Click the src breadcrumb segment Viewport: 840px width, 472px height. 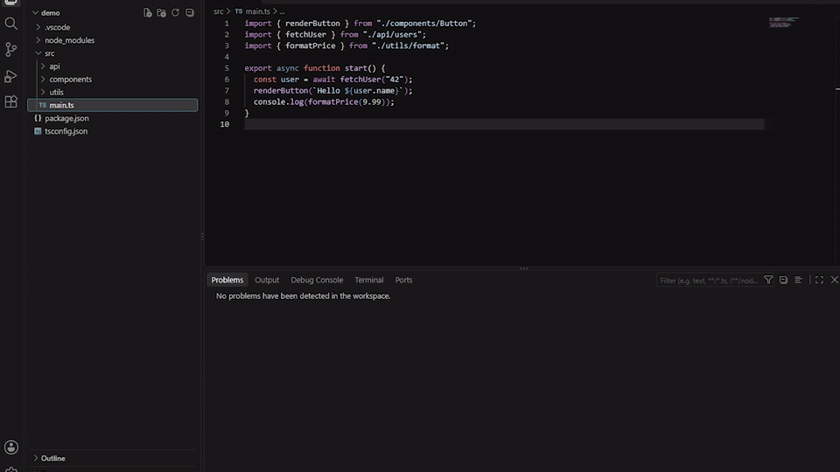tap(218, 11)
